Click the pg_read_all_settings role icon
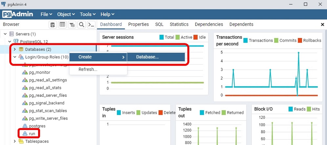The height and width of the screenshot is (145, 327). [25, 80]
